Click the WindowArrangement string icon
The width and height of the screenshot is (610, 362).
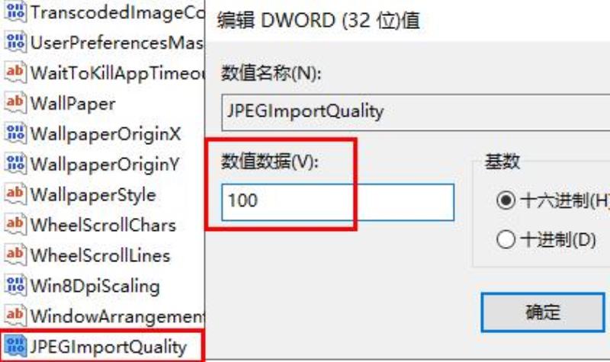click(x=15, y=316)
